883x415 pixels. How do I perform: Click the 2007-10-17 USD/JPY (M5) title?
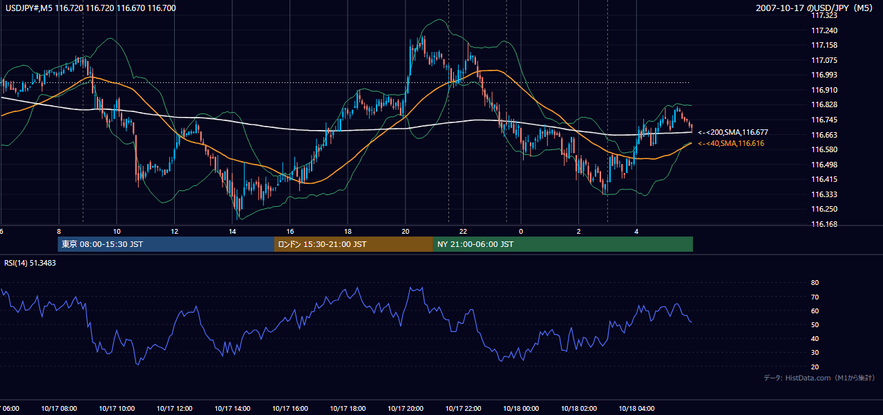coord(815,8)
